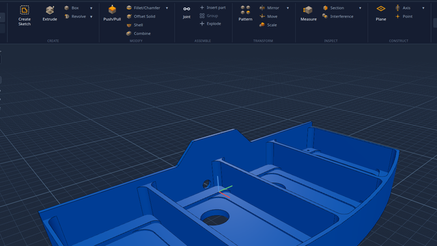The height and width of the screenshot is (246, 437).
Task: Select the Revolve tool icon
Action: click(x=67, y=16)
